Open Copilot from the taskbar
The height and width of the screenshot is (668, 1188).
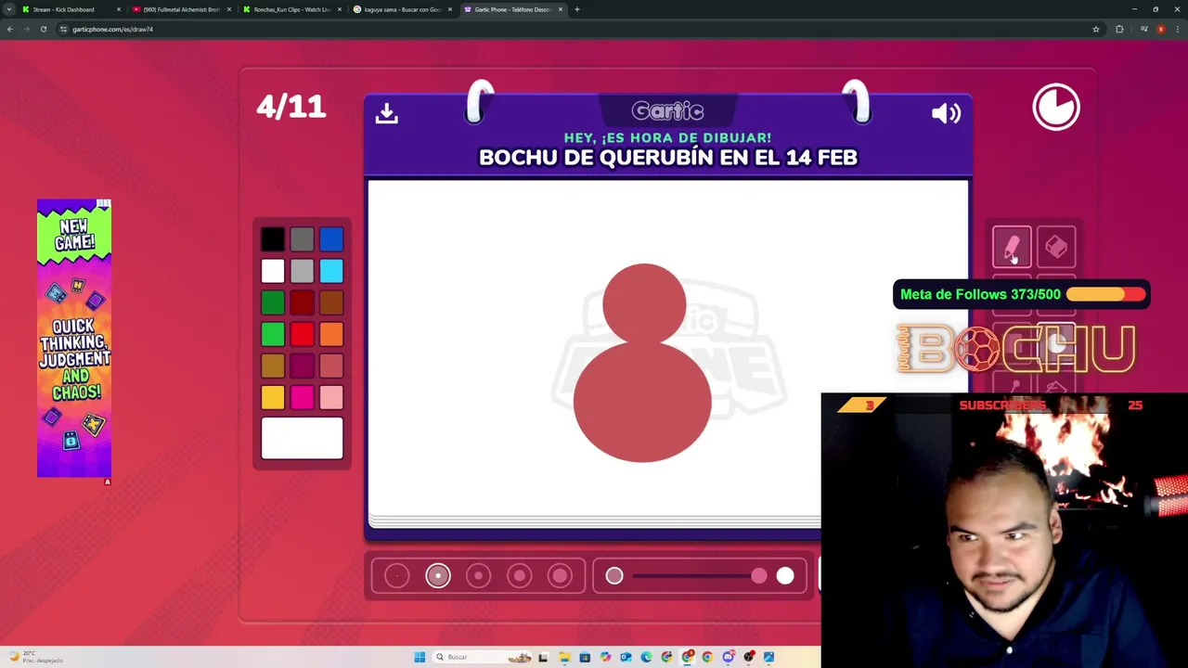(605, 657)
